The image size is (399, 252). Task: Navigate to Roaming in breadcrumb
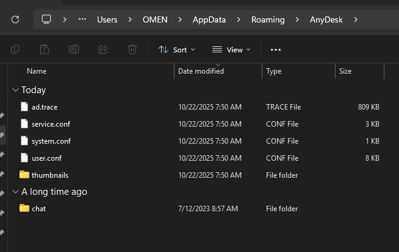click(268, 19)
